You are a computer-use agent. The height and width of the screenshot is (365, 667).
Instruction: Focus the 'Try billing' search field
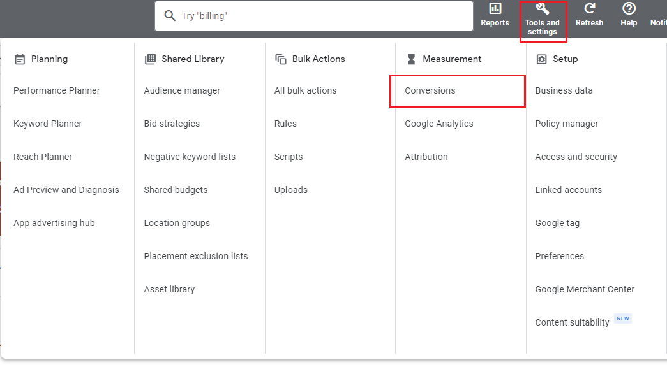pos(314,16)
